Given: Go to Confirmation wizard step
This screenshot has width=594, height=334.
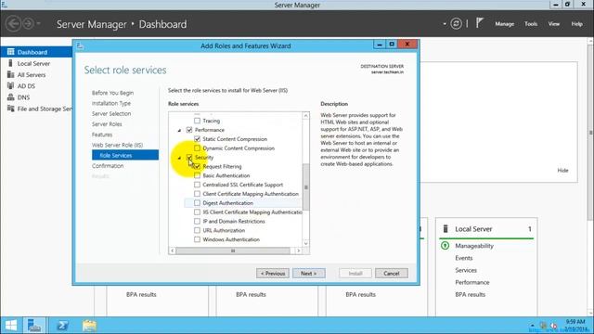Looking at the screenshot, I should [108, 166].
